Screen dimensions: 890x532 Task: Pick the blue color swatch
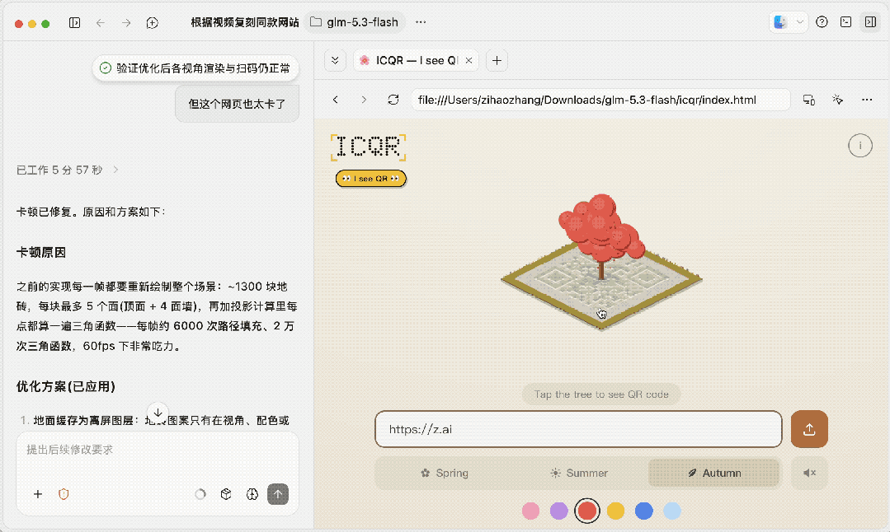click(x=643, y=511)
